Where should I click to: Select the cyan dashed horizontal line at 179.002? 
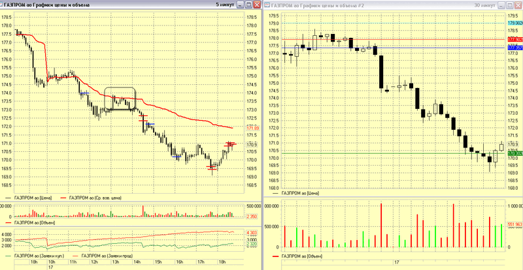point(394,23)
